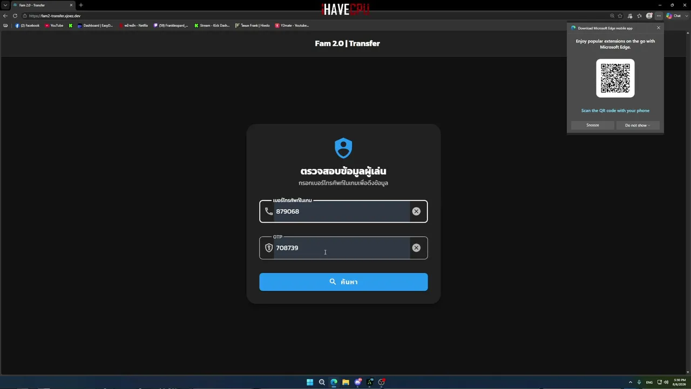691x389 pixels.
Task: Add this page to favorites with star icon
Action: click(620, 16)
